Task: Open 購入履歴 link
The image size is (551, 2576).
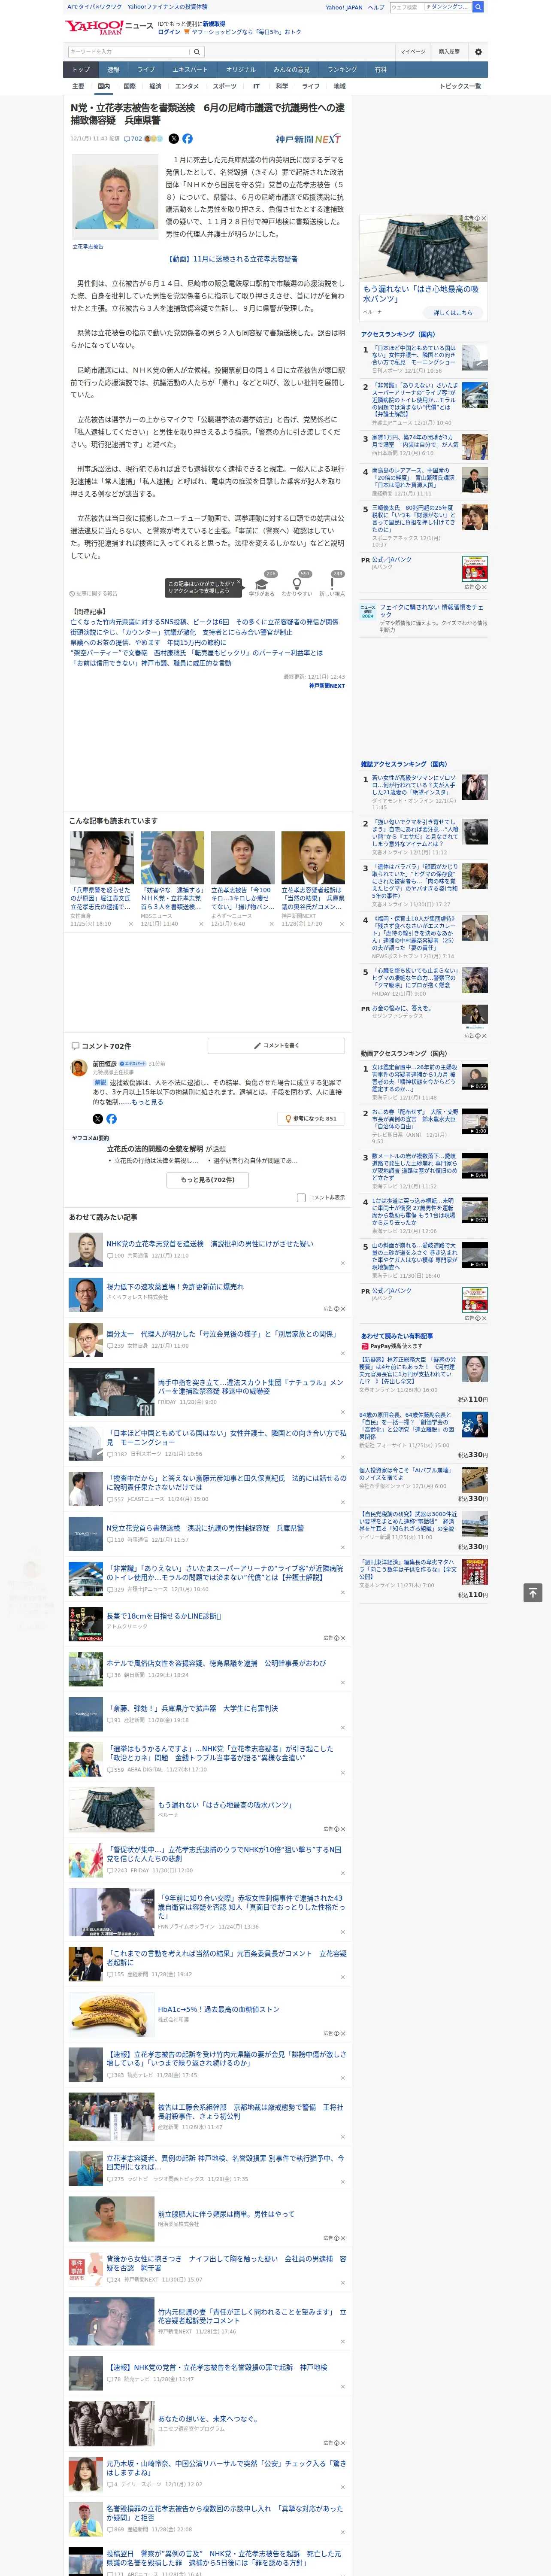Action: [449, 52]
